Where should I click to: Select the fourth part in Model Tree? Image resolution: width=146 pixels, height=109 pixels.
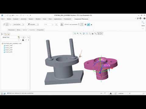8,52
